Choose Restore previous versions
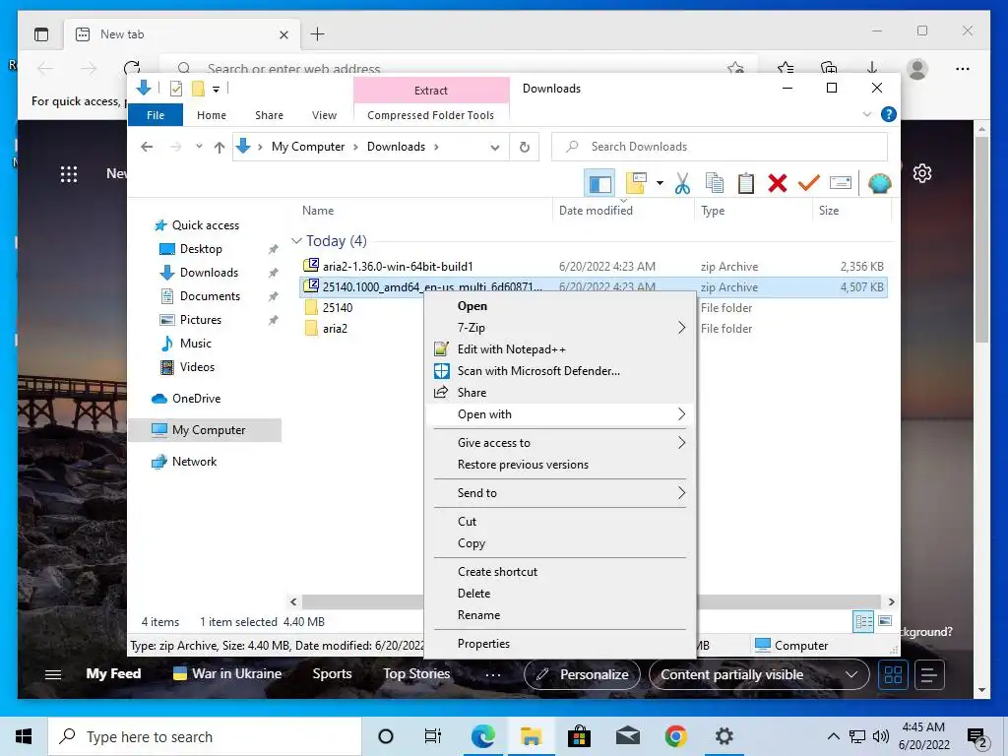This screenshot has height=756, width=1008. [x=560, y=465]
